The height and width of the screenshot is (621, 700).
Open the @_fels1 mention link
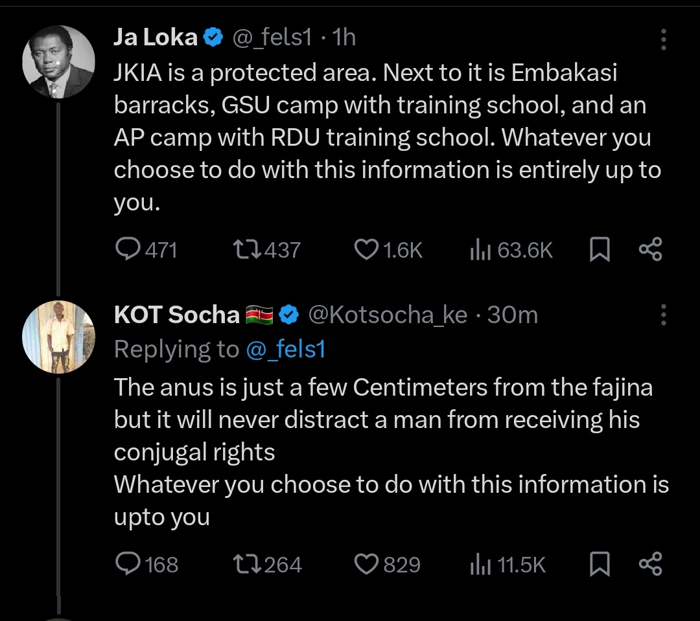point(285,350)
